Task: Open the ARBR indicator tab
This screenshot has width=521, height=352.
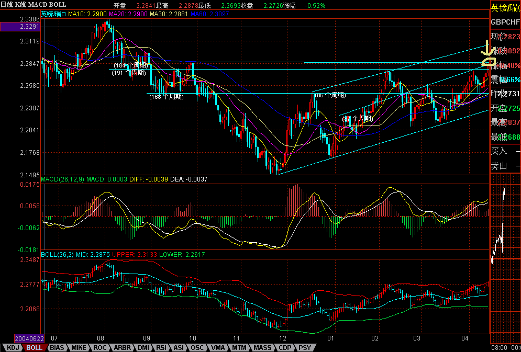Action: (x=121, y=347)
